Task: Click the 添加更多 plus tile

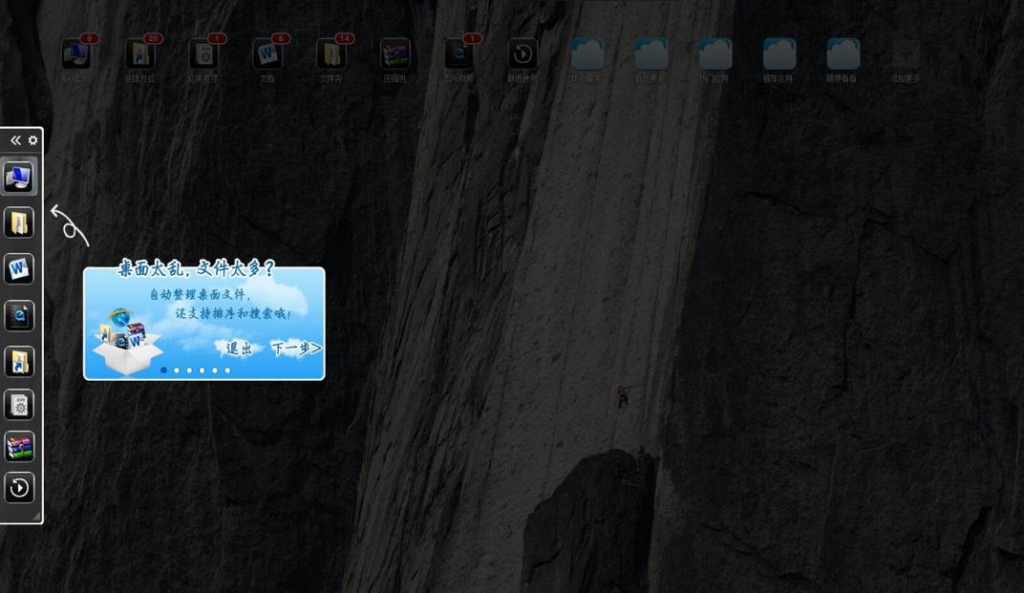Action: point(905,56)
